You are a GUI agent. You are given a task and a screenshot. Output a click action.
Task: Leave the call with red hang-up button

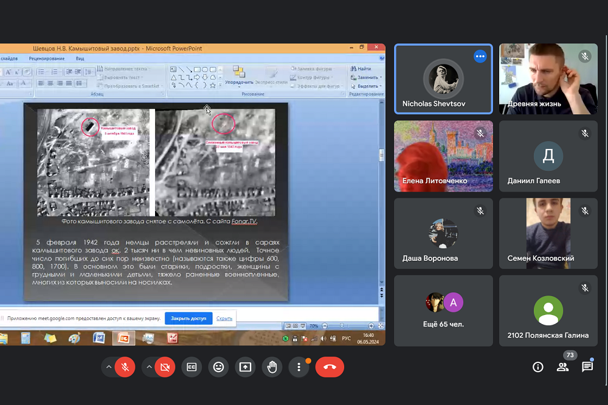point(330,367)
